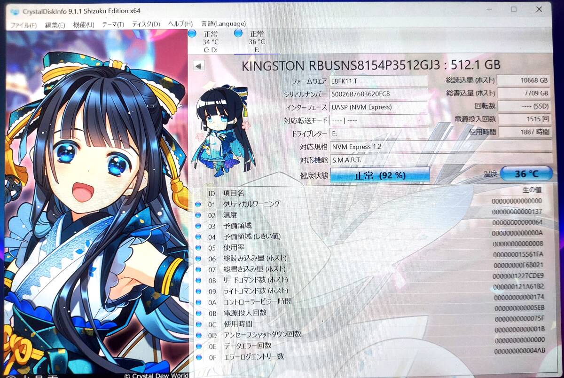Viewport: 564px width, 378px height.
Task: Click the 回転数 value ---- (SSD)
Action: (x=524, y=106)
